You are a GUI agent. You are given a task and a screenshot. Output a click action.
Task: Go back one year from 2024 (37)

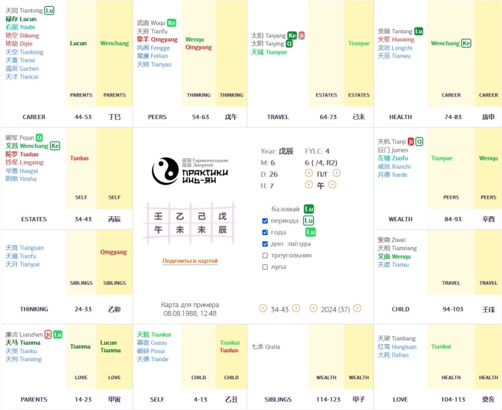point(312,308)
